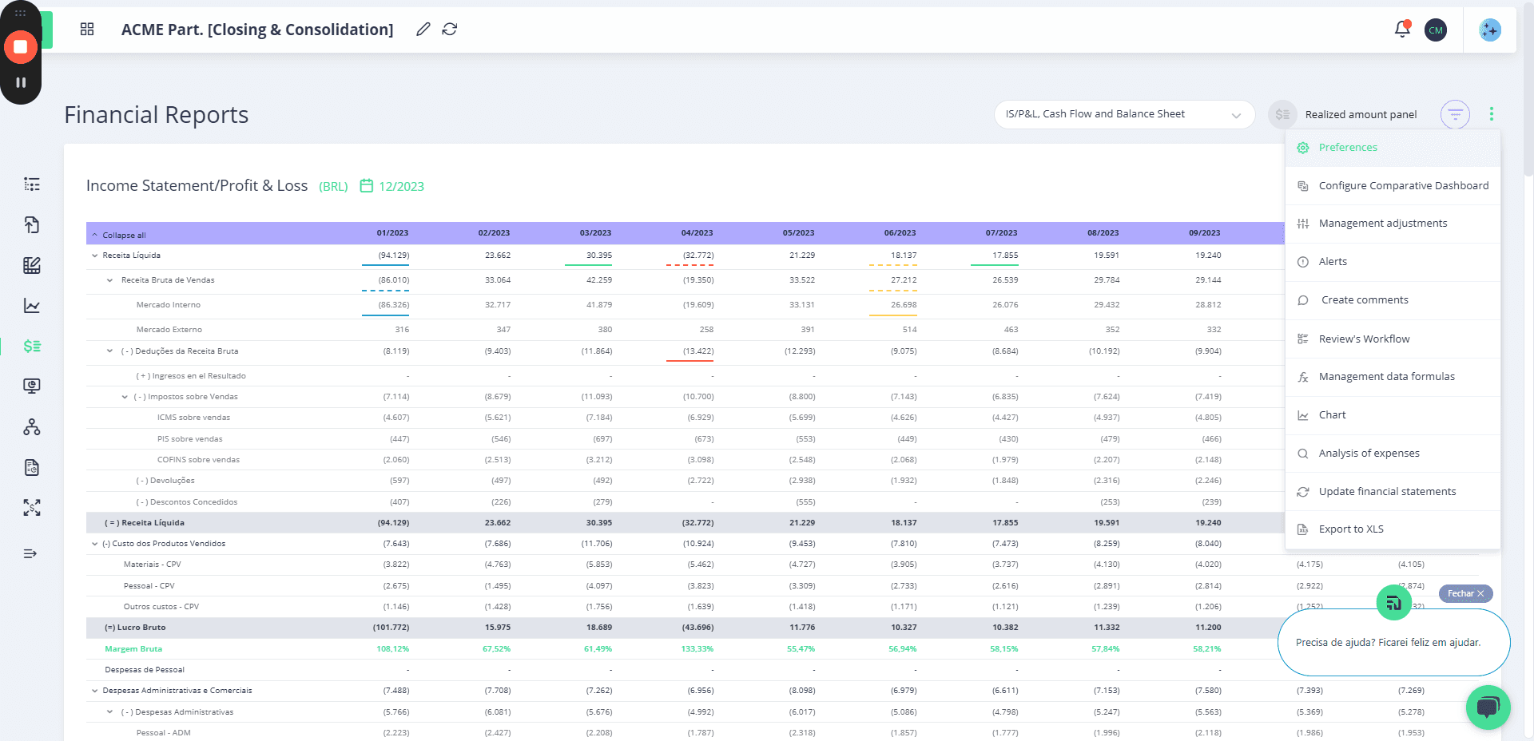Image resolution: width=1534 pixels, height=741 pixels.
Task: Open the sidebar document import icon
Action: (32, 224)
